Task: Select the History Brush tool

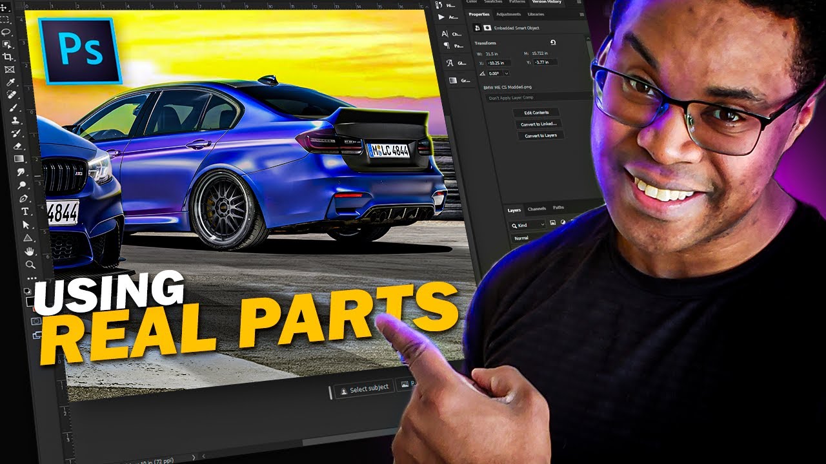Action: point(15,133)
